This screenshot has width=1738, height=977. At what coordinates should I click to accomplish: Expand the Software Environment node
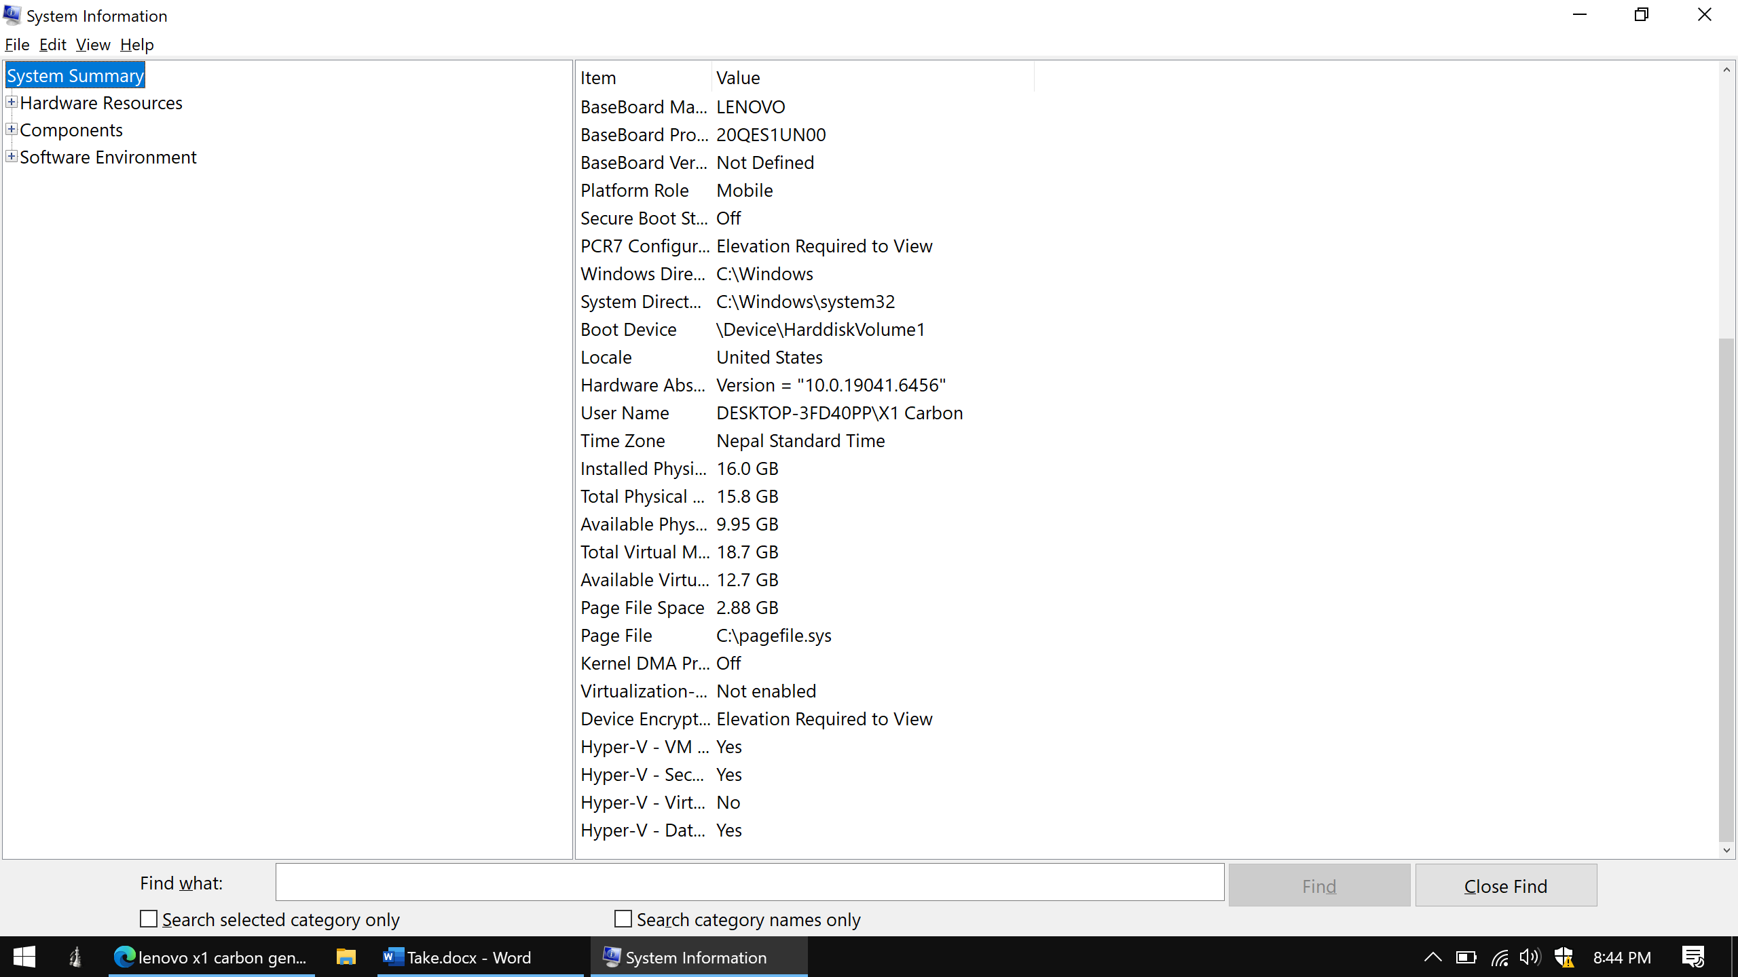12,157
